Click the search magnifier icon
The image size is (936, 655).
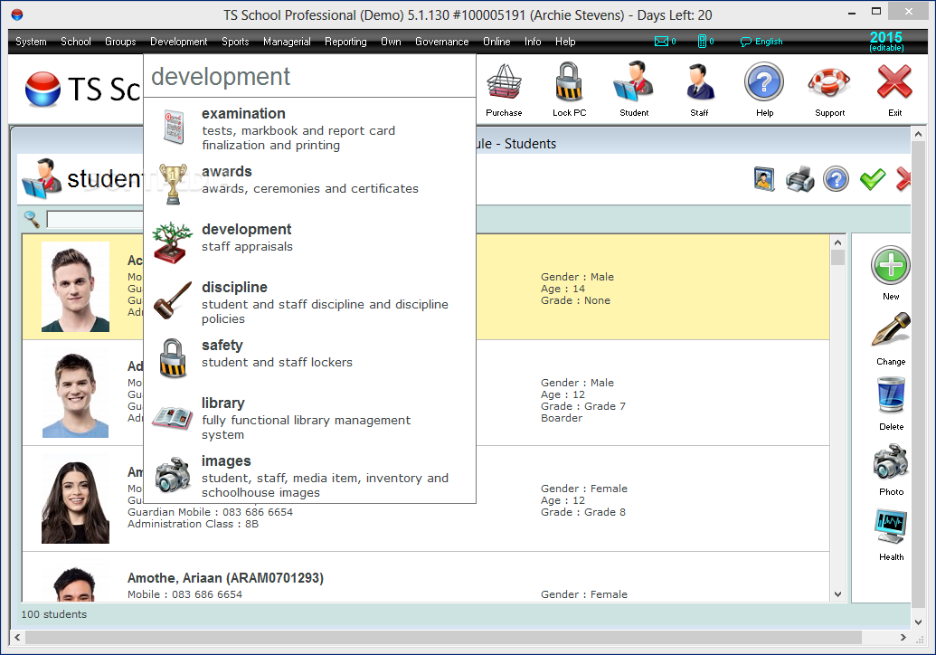(32, 219)
